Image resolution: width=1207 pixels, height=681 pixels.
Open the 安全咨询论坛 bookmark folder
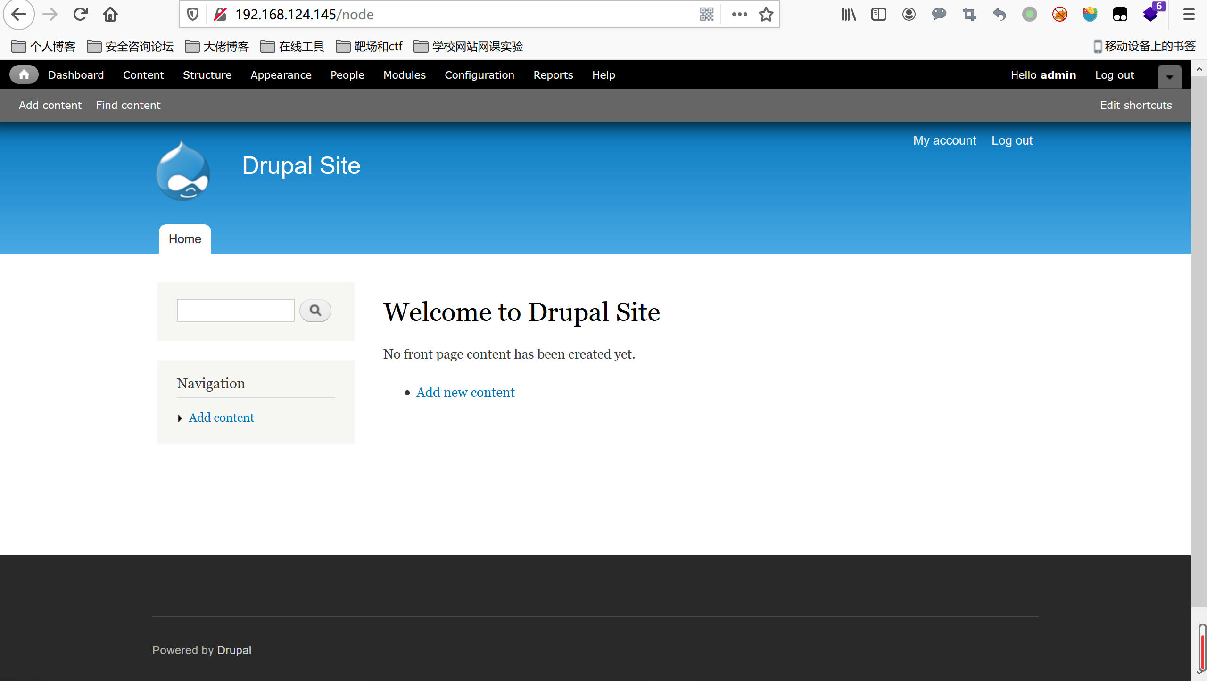click(x=130, y=47)
